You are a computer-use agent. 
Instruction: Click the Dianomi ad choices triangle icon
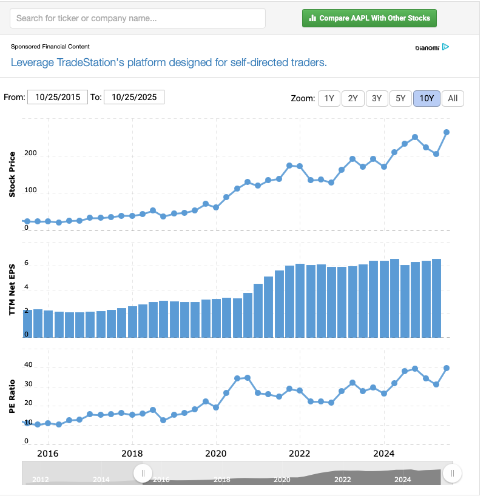click(445, 47)
